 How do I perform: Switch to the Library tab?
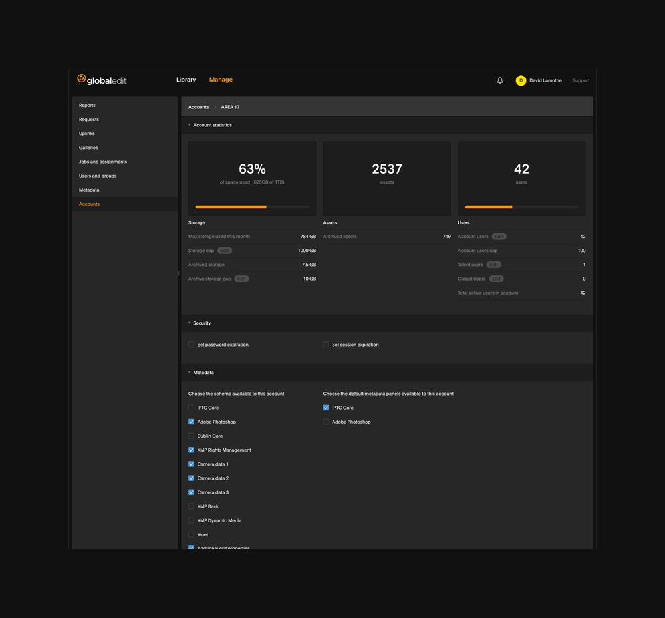coord(186,80)
